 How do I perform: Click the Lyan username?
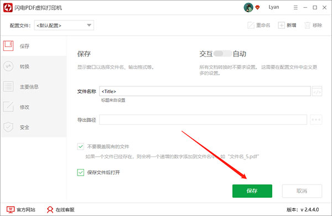pos(274,7)
